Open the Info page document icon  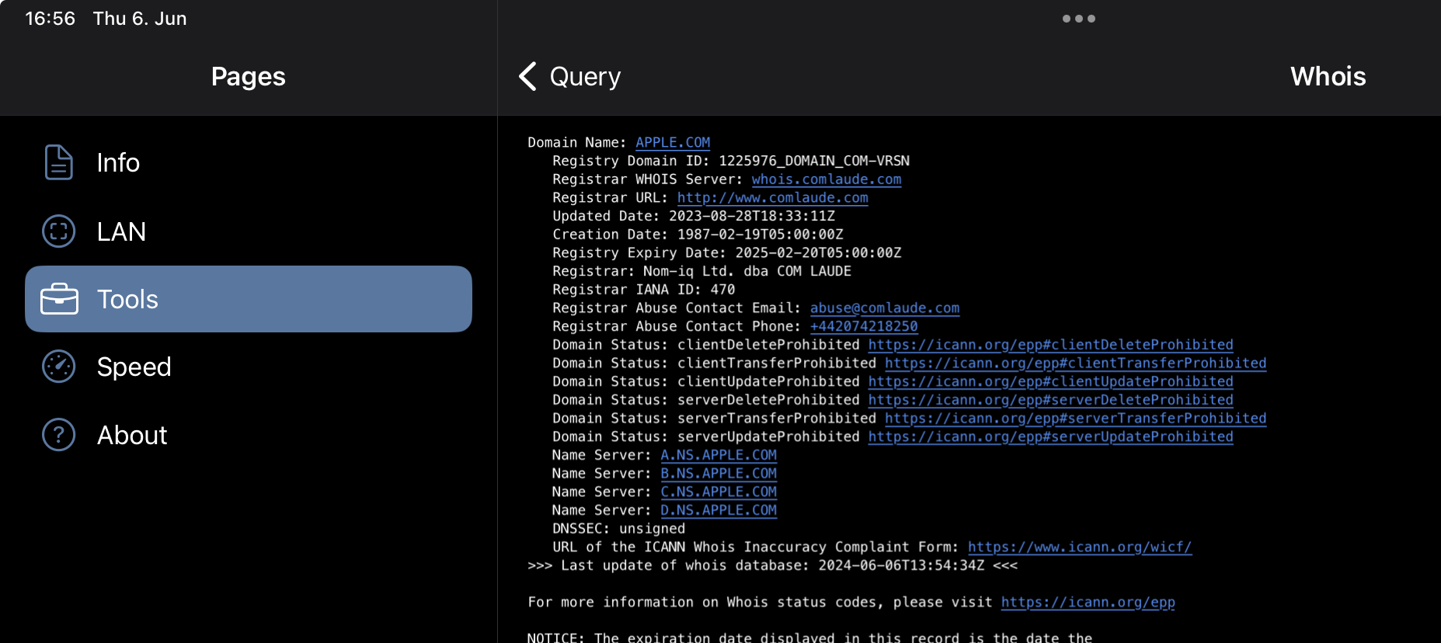coord(59,162)
